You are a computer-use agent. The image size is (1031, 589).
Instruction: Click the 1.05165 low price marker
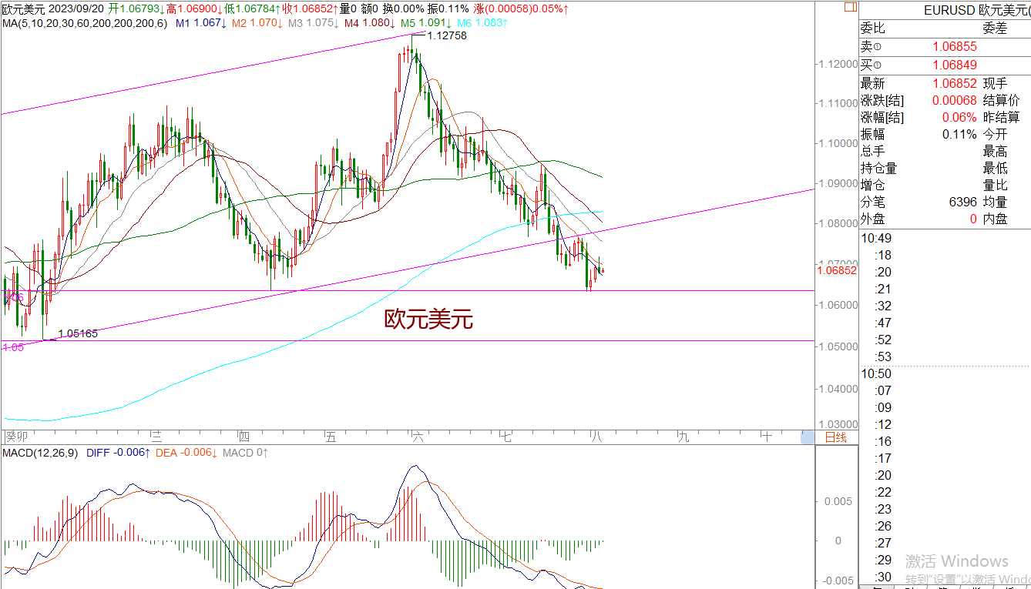78,334
